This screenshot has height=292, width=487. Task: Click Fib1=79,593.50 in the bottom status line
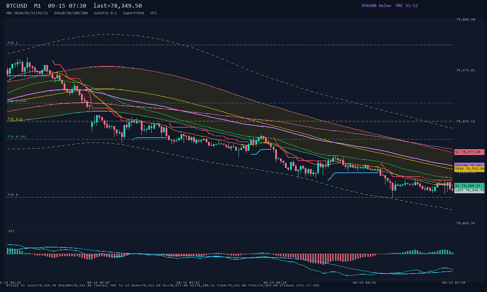(263, 286)
